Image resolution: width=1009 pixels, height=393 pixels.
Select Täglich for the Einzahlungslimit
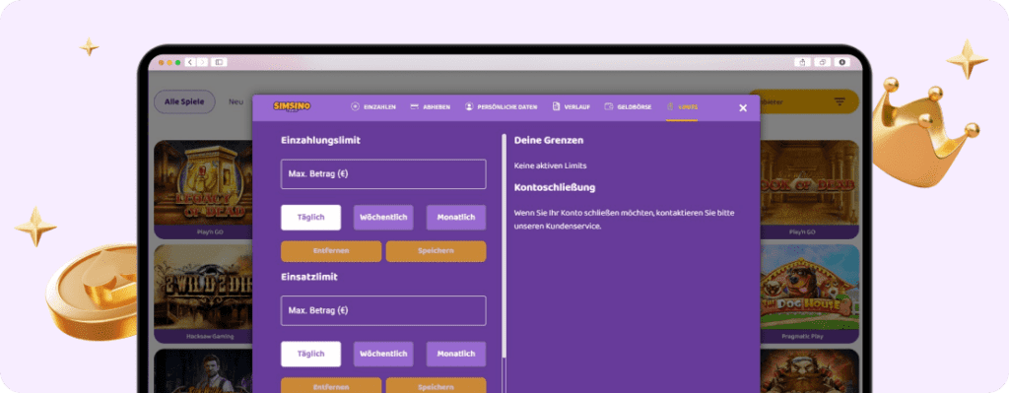click(x=310, y=218)
